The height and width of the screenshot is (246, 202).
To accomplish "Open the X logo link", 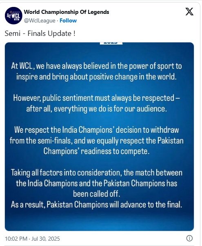I will click(x=189, y=11).
